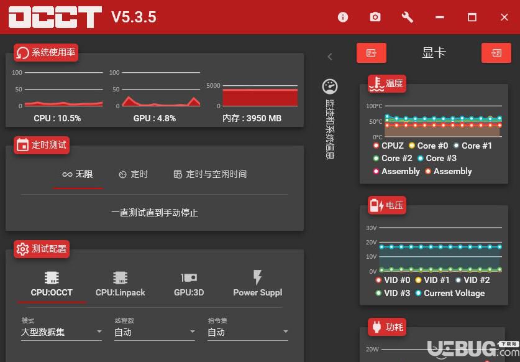Screen dimensions: 520x362
Task: Toggle CPUZ series in temperature legend
Action: (389, 146)
